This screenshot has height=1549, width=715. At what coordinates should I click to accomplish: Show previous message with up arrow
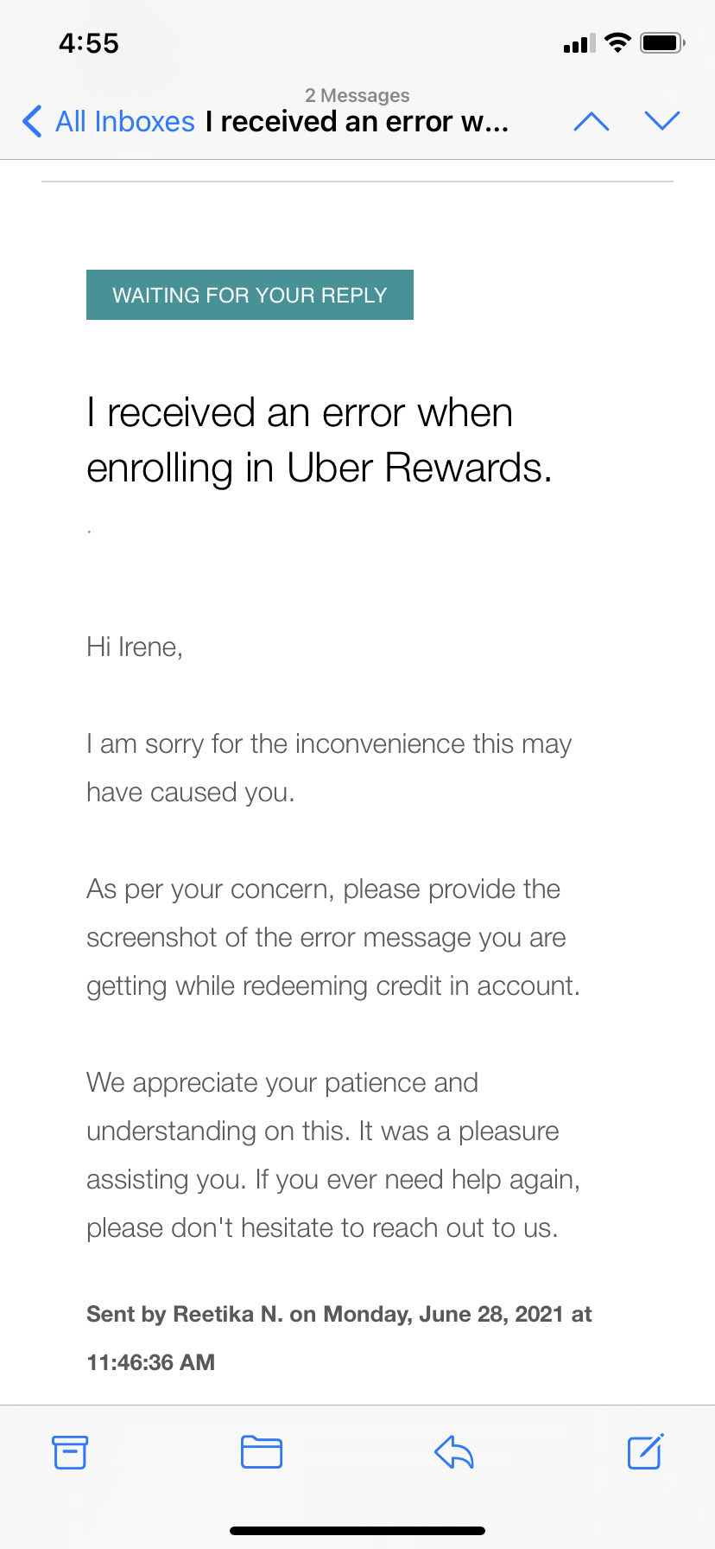point(592,122)
